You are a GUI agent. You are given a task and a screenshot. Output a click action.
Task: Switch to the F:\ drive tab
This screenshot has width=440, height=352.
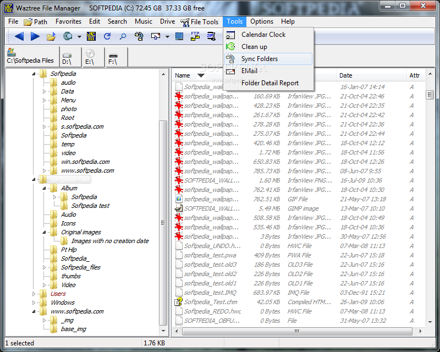(x=117, y=57)
